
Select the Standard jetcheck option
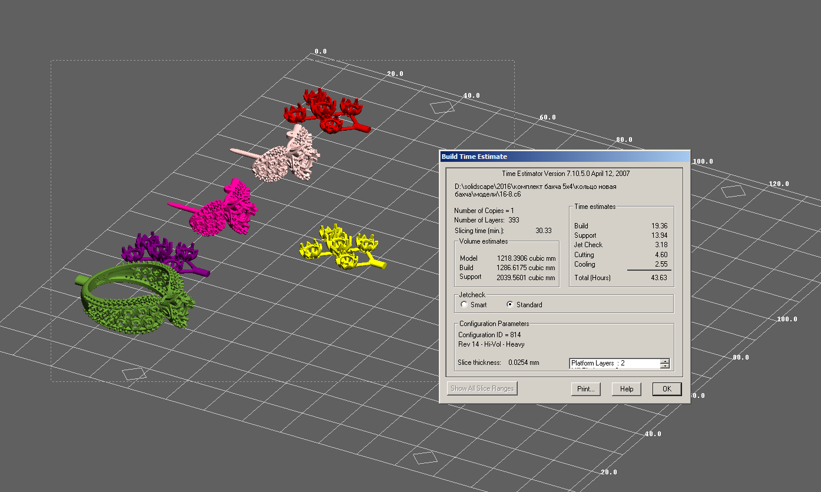(x=510, y=305)
